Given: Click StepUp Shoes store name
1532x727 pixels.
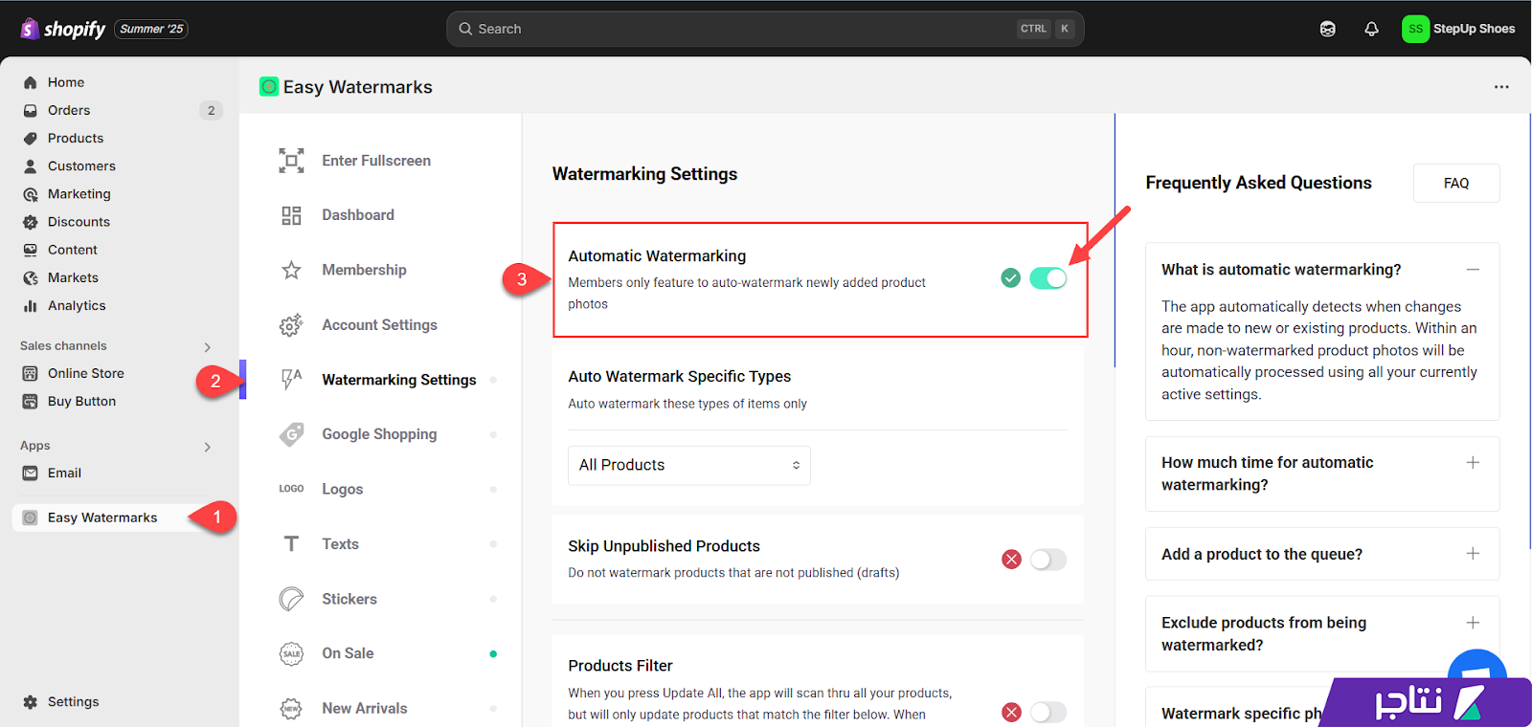Looking at the screenshot, I should pos(1474,29).
